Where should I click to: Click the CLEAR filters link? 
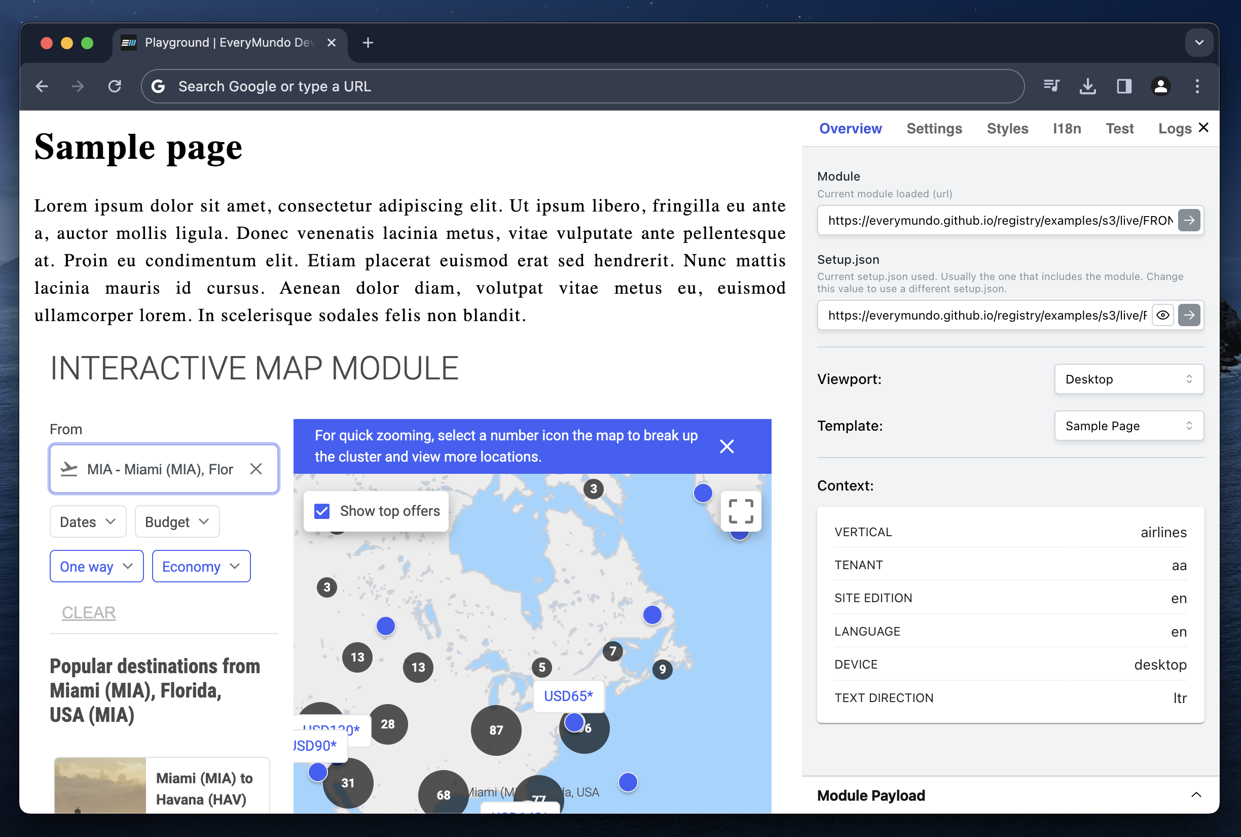click(x=89, y=612)
